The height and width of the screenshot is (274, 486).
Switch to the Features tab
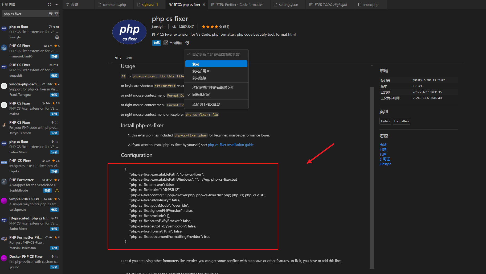[x=129, y=58]
